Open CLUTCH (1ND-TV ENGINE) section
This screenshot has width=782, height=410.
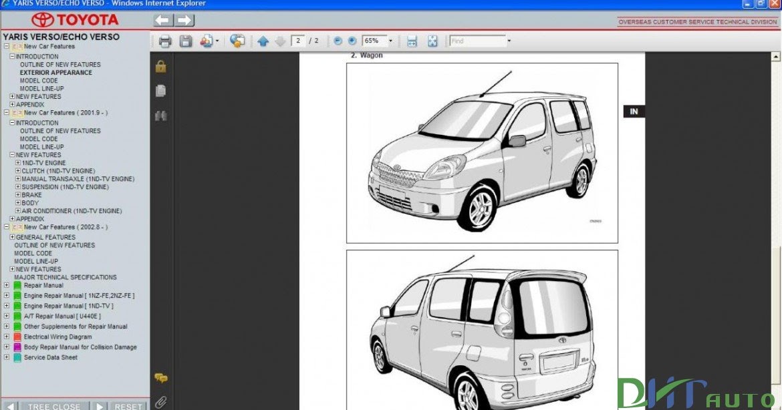tap(58, 171)
